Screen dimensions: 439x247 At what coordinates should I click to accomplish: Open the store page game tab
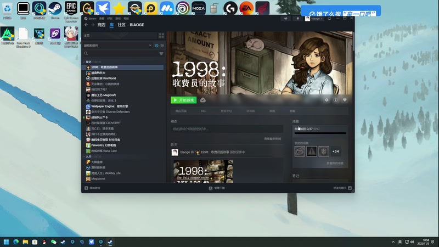click(181, 111)
